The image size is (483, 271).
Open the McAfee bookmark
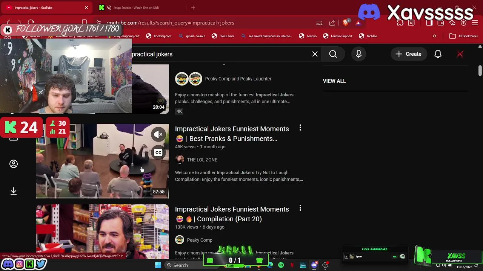click(368, 36)
